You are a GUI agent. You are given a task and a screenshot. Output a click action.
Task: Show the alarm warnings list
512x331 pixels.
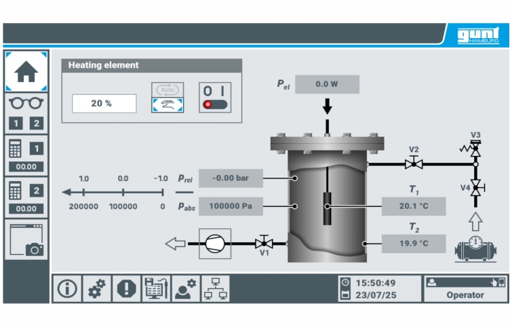(x=126, y=288)
